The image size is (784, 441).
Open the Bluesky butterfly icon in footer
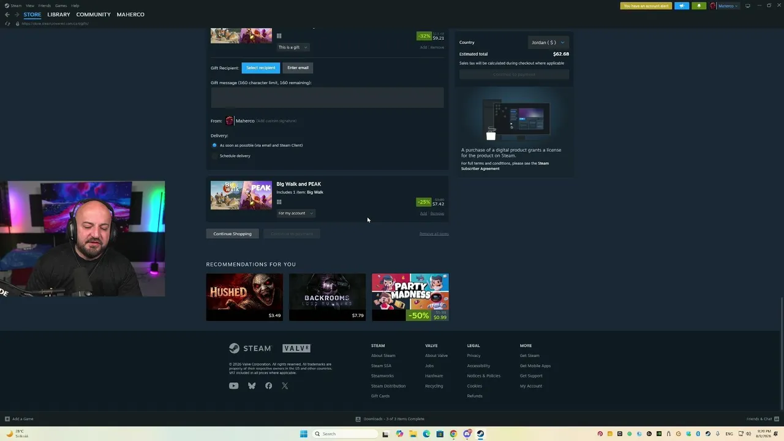(x=252, y=386)
